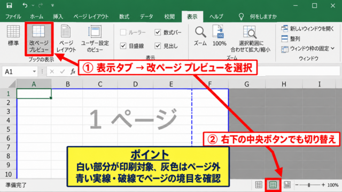Open the ファイル tab
The height and width of the screenshot is (192, 342).
tap(13, 17)
